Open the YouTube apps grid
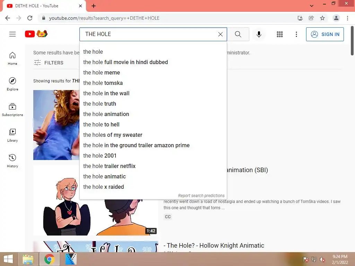355x266 pixels. [x=280, y=34]
